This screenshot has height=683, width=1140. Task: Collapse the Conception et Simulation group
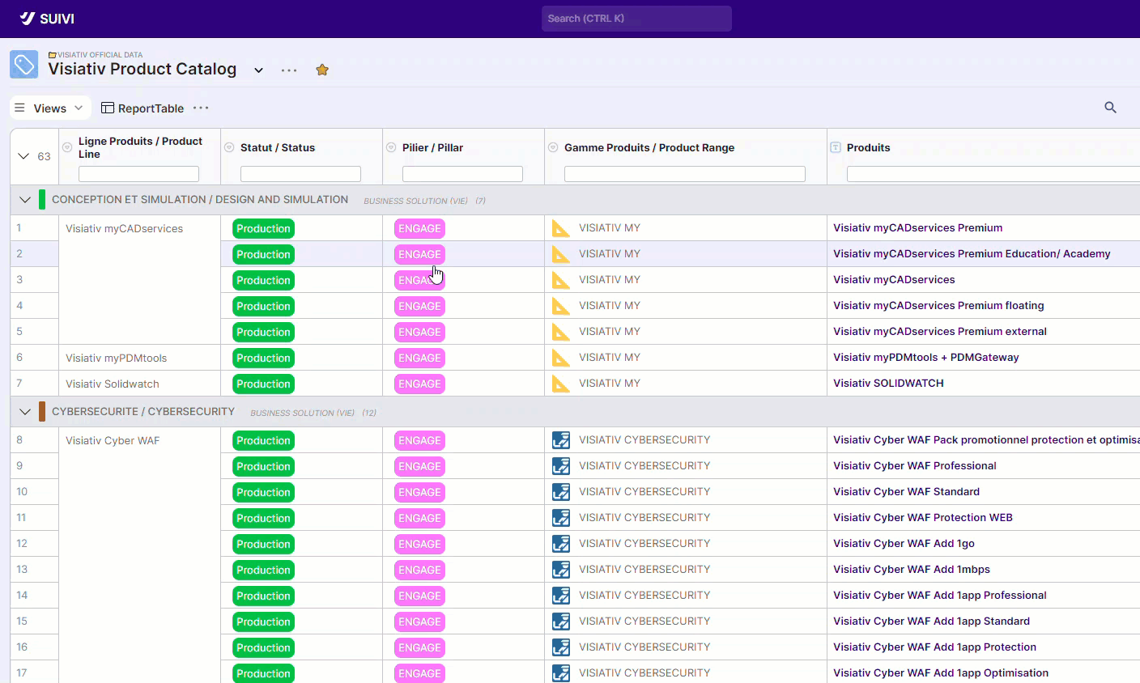tap(25, 200)
